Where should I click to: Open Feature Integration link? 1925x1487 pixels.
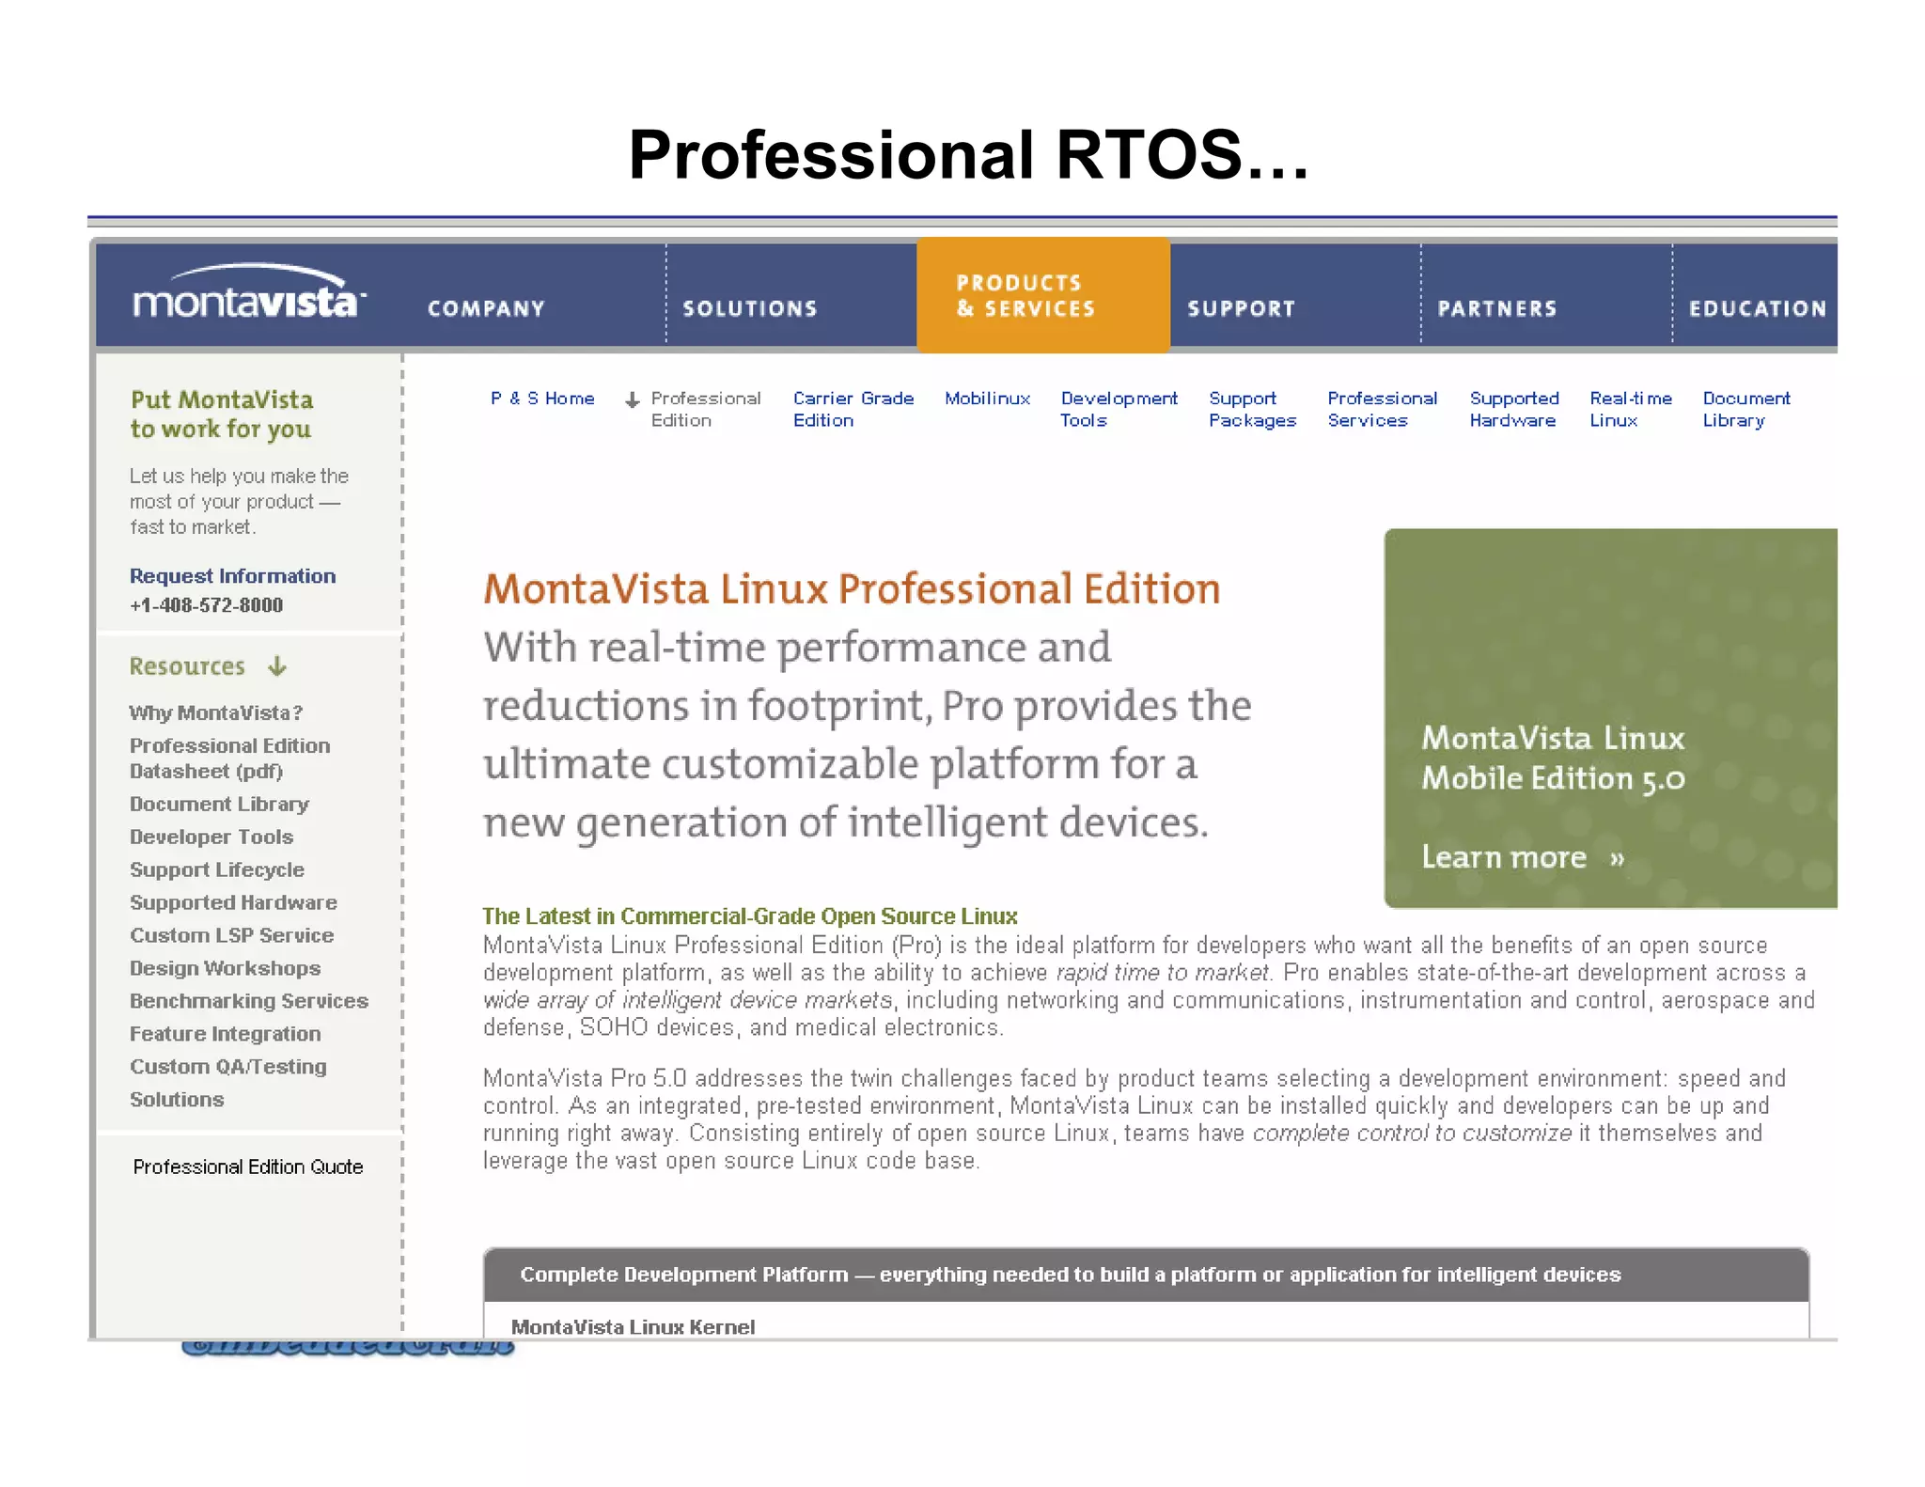[x=225, y=1035]
